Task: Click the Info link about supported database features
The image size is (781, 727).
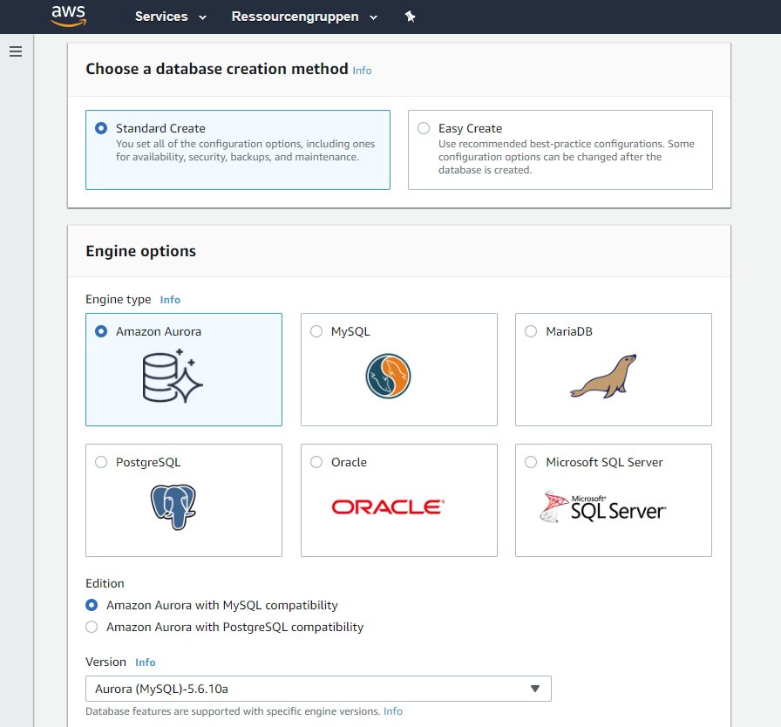Action: coord(392,711)
